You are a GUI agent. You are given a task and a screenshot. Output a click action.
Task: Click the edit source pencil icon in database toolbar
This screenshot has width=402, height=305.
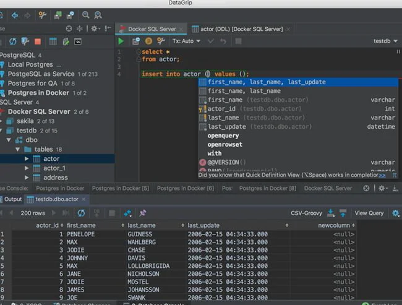(x=66, y=41)
